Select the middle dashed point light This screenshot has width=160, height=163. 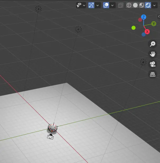coord(78,29)
